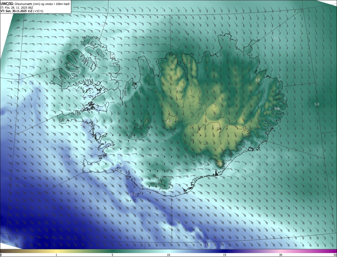
Task: Click the 12.3 value off the west coast
Action: [68, 159]
